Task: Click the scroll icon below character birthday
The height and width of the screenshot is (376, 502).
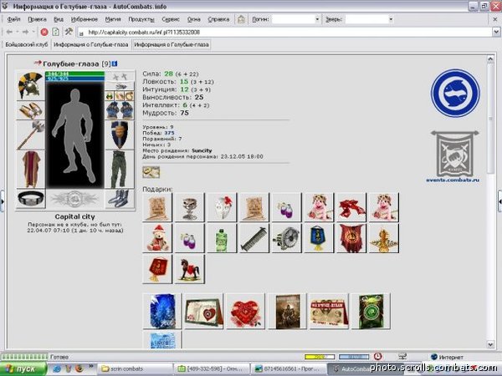Action: coord(151,172)
